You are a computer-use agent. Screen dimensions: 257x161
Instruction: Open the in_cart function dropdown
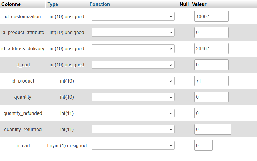tap(133, 145)
